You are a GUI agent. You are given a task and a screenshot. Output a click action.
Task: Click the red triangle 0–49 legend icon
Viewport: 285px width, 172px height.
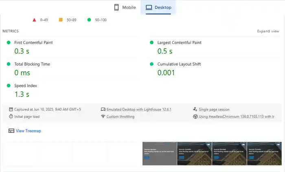tap(34, 20)
